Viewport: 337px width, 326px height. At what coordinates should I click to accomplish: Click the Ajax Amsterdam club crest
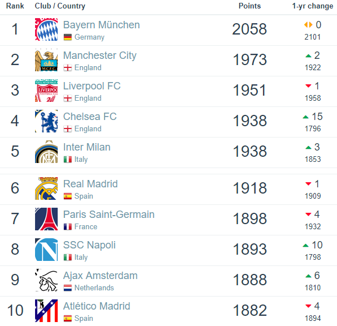tap(46, 280)
